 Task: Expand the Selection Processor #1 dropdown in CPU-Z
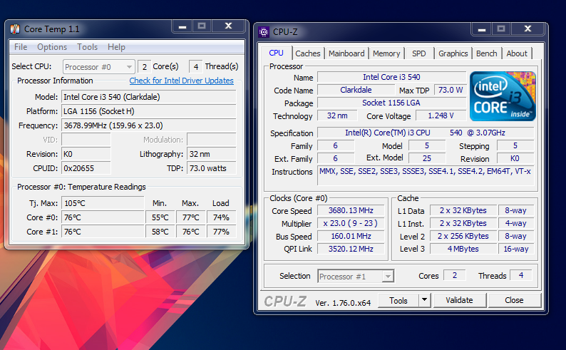(356, 277)
